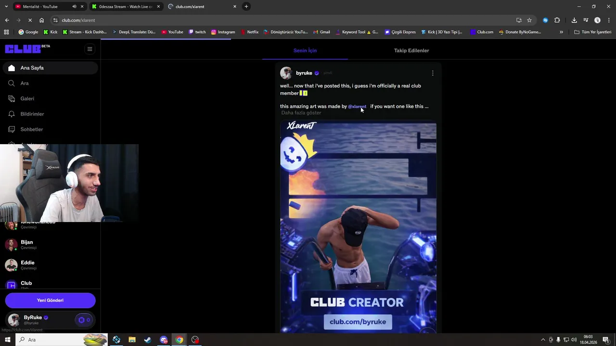Open a new browser tab
The image size is (616, 346).
pyautogui.click(x=246, y=6)
